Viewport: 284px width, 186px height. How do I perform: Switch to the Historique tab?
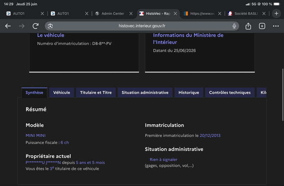(189, 92)
